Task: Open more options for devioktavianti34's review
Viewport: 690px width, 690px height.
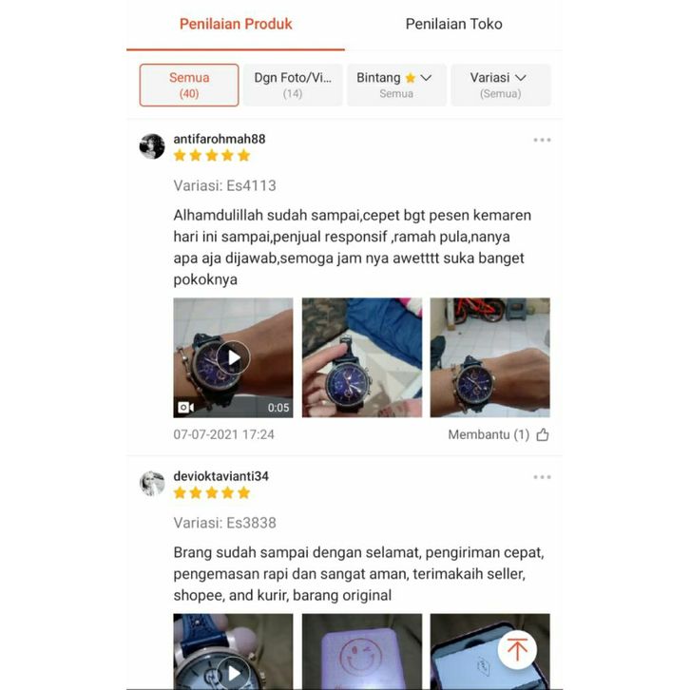Action: pos(542,477)
